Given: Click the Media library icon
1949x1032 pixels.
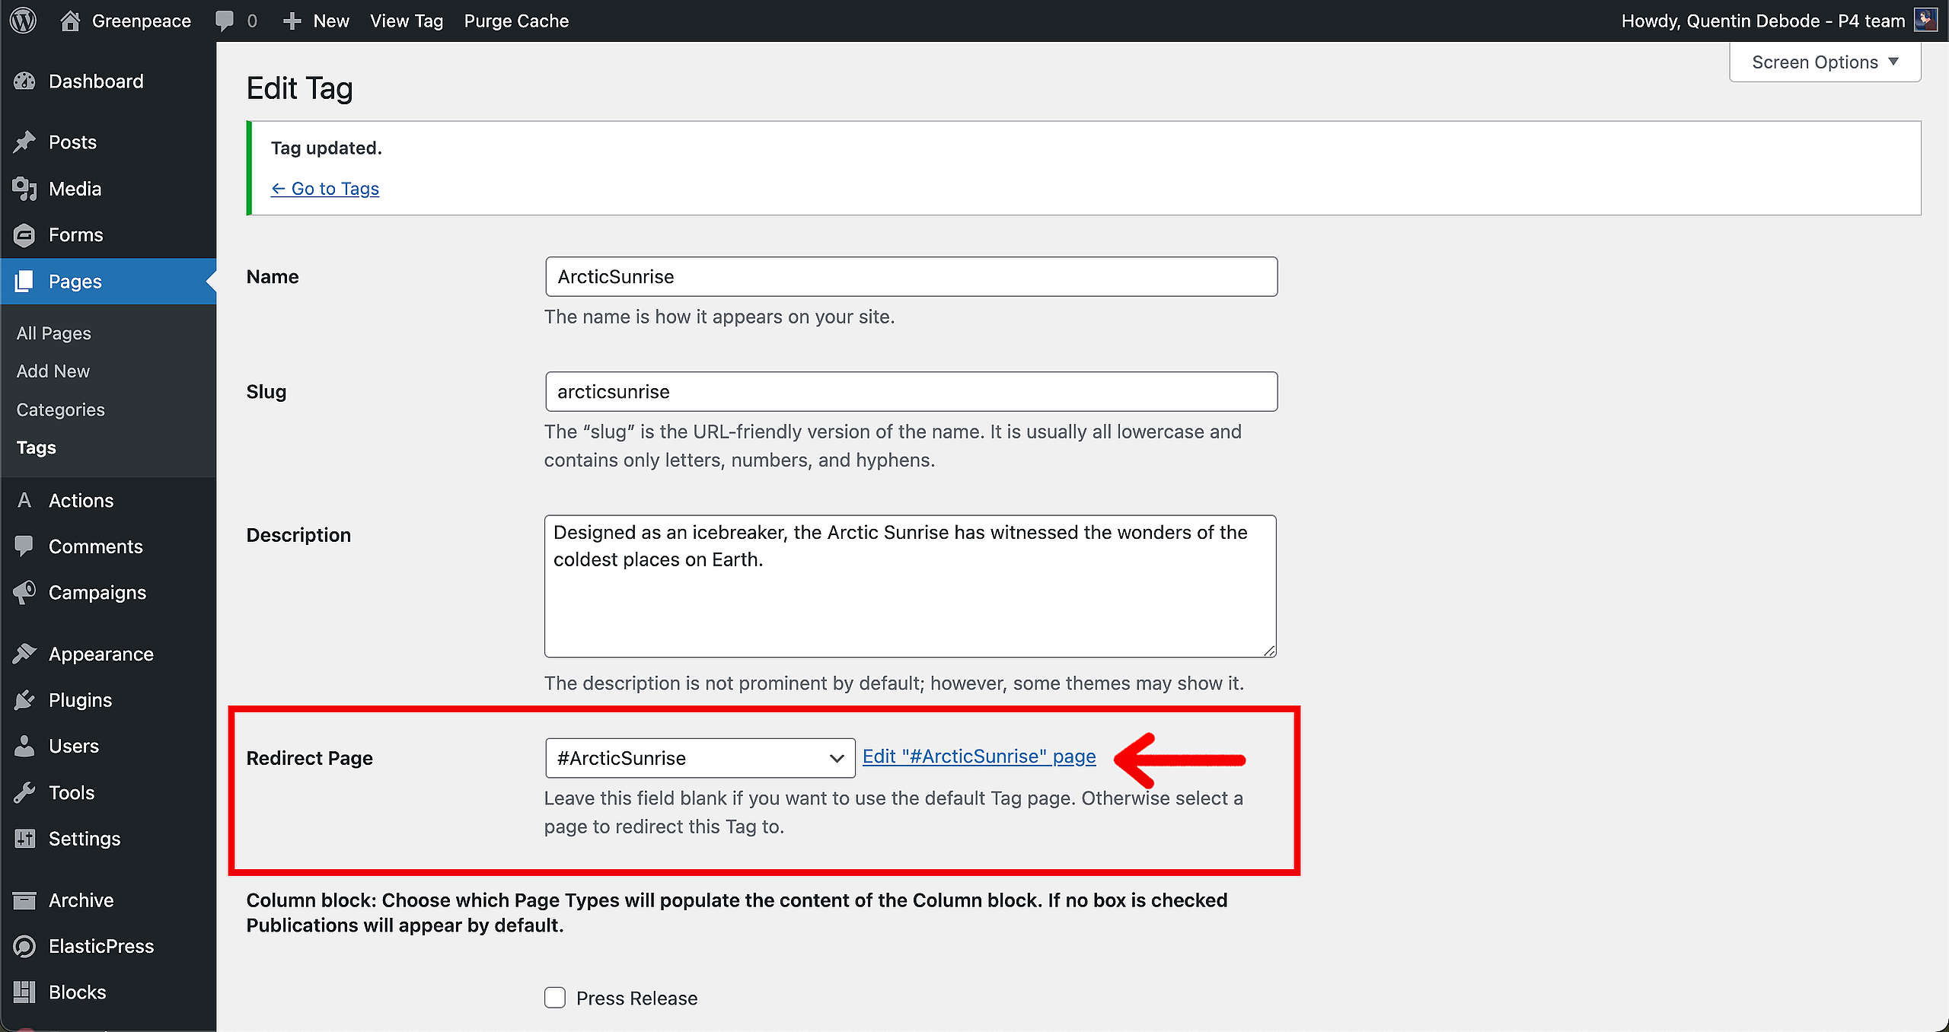Looking at the screenshot, I should tap(24, 189).
